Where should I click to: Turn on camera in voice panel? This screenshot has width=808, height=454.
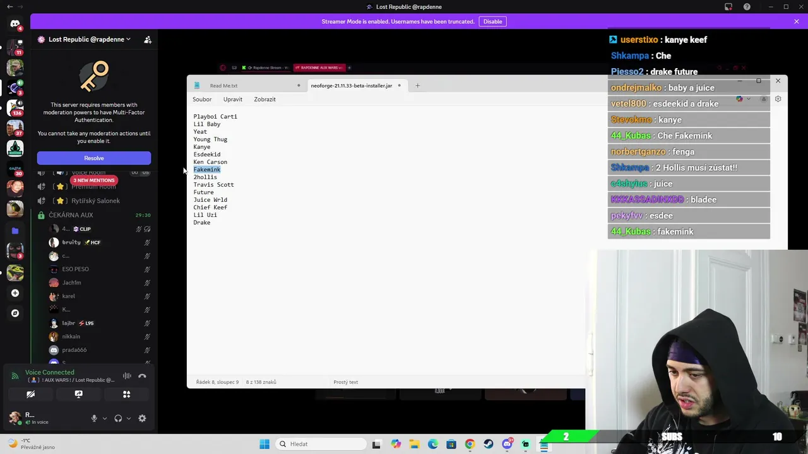[30, 394]
